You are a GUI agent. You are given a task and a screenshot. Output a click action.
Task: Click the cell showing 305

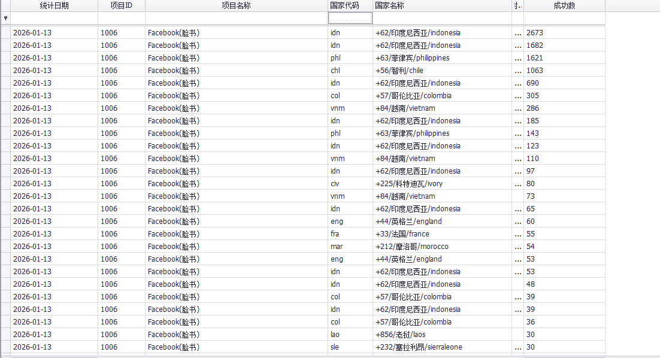(564, 96)
